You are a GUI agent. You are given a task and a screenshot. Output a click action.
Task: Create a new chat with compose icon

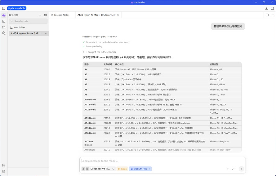(x=45, y=15)
